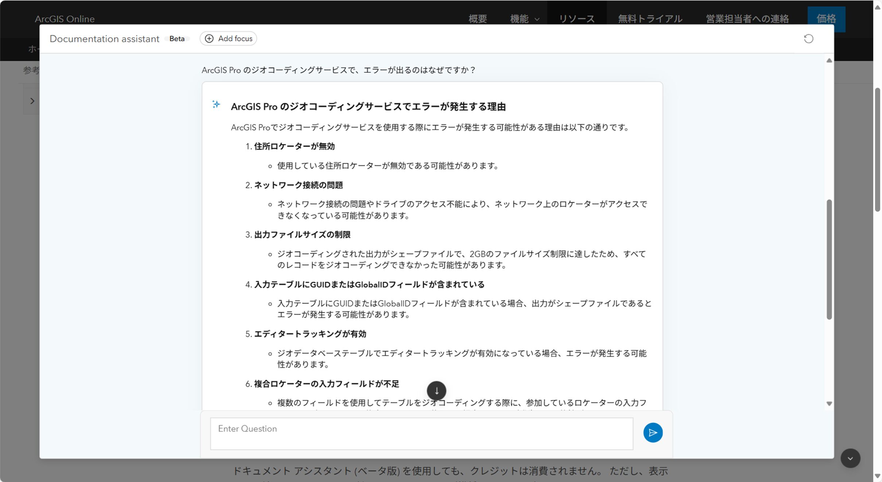Click the browser page scrollbar thumb
This screenshot has height=482, width=882.
[878, 150]
